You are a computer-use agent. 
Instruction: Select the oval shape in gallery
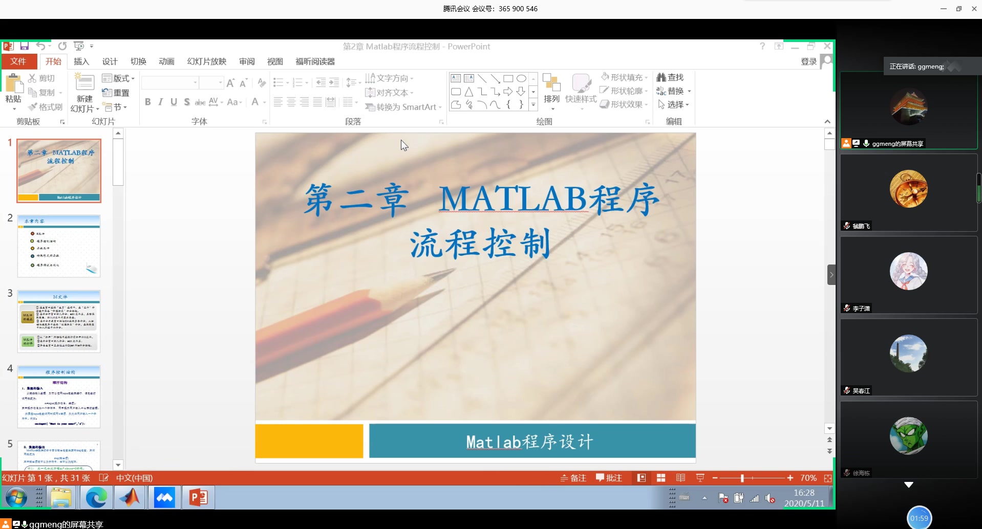pos(521,78)
